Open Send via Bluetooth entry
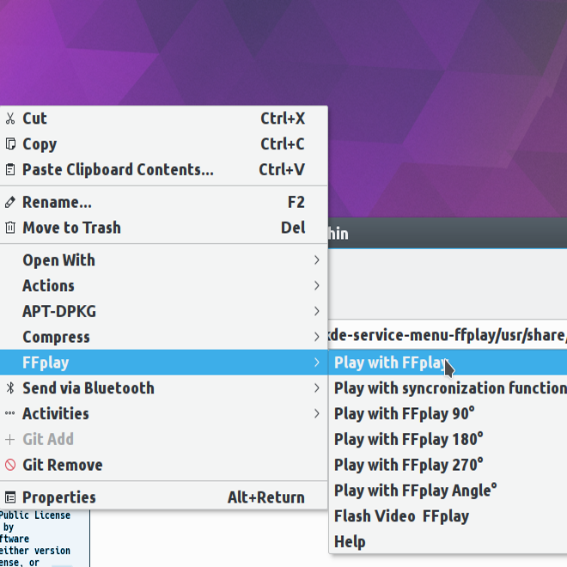 click(x=164, y=388)
